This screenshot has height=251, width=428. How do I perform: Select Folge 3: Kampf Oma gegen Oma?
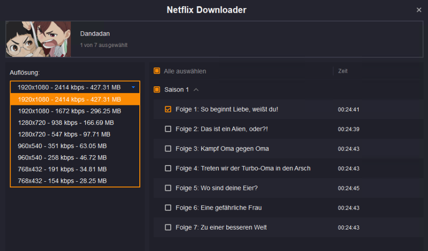(168, 149)
